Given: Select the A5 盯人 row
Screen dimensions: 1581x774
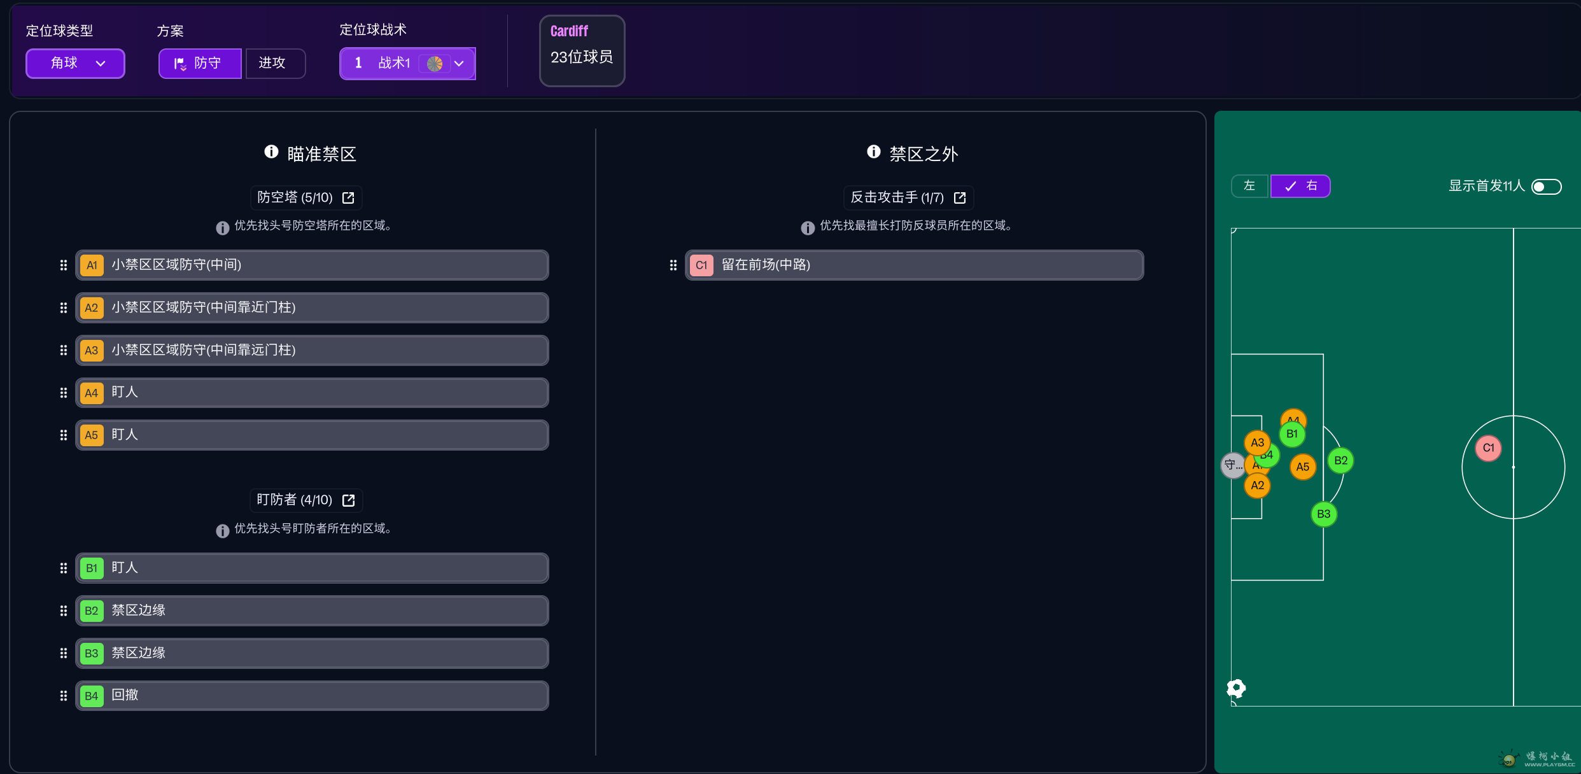Looking at the screenshot, I should point(312,435).
